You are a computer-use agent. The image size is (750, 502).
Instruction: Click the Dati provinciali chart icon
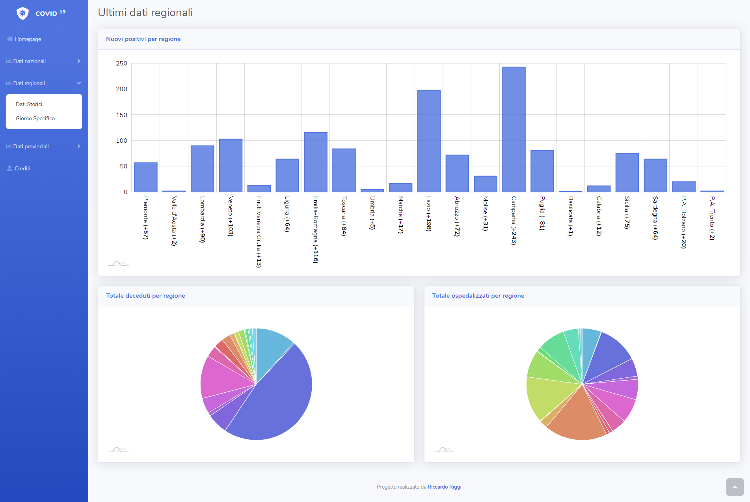click(x=9, y=146)
